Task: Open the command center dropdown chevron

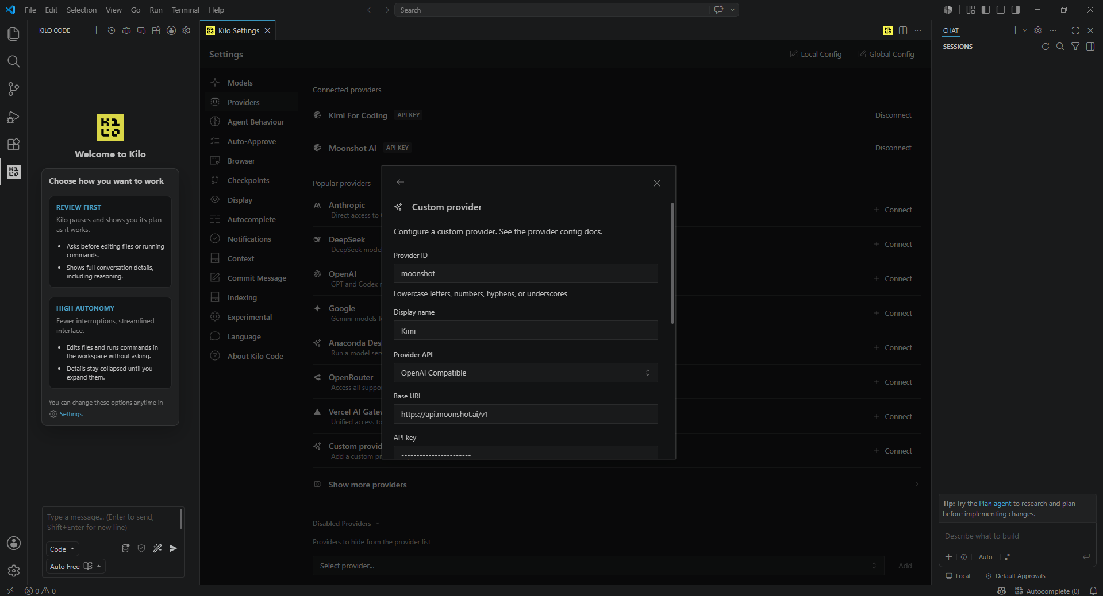Action: 732,10
